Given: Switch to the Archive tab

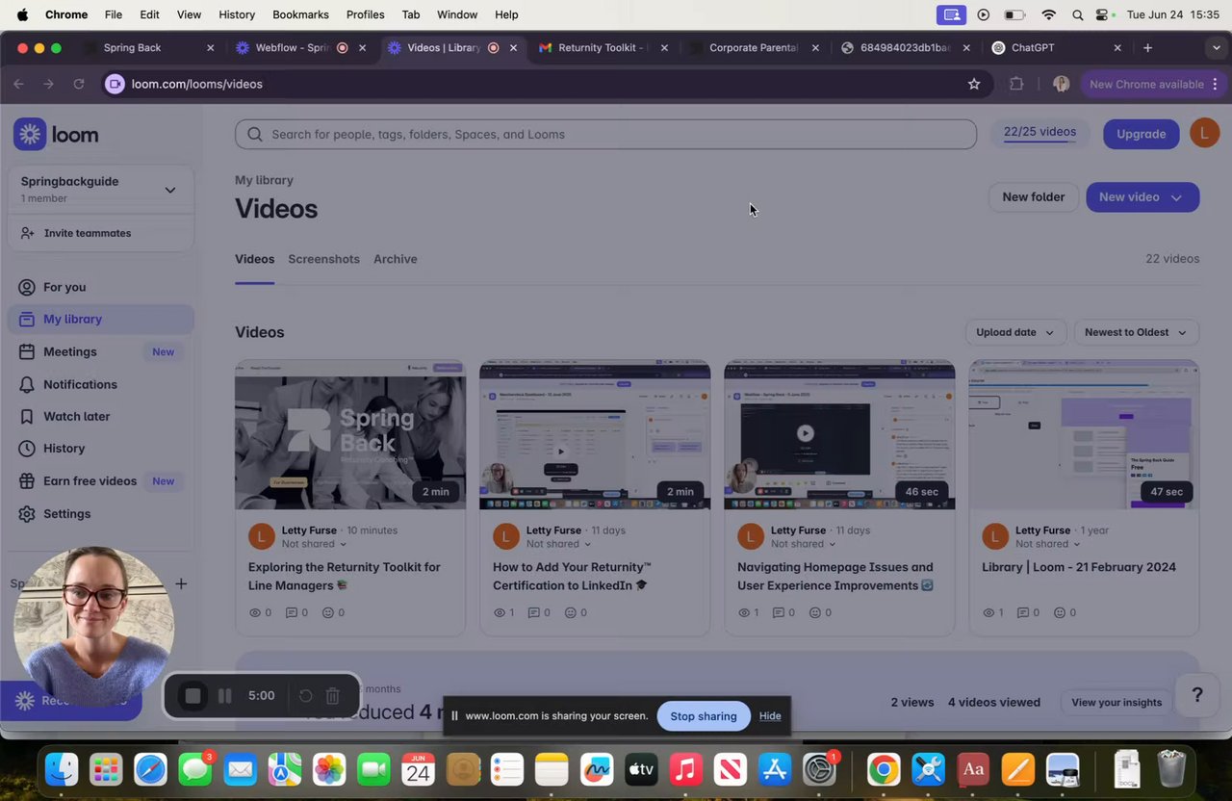Looking at the screenshot, I should click(x=395, y=259).
